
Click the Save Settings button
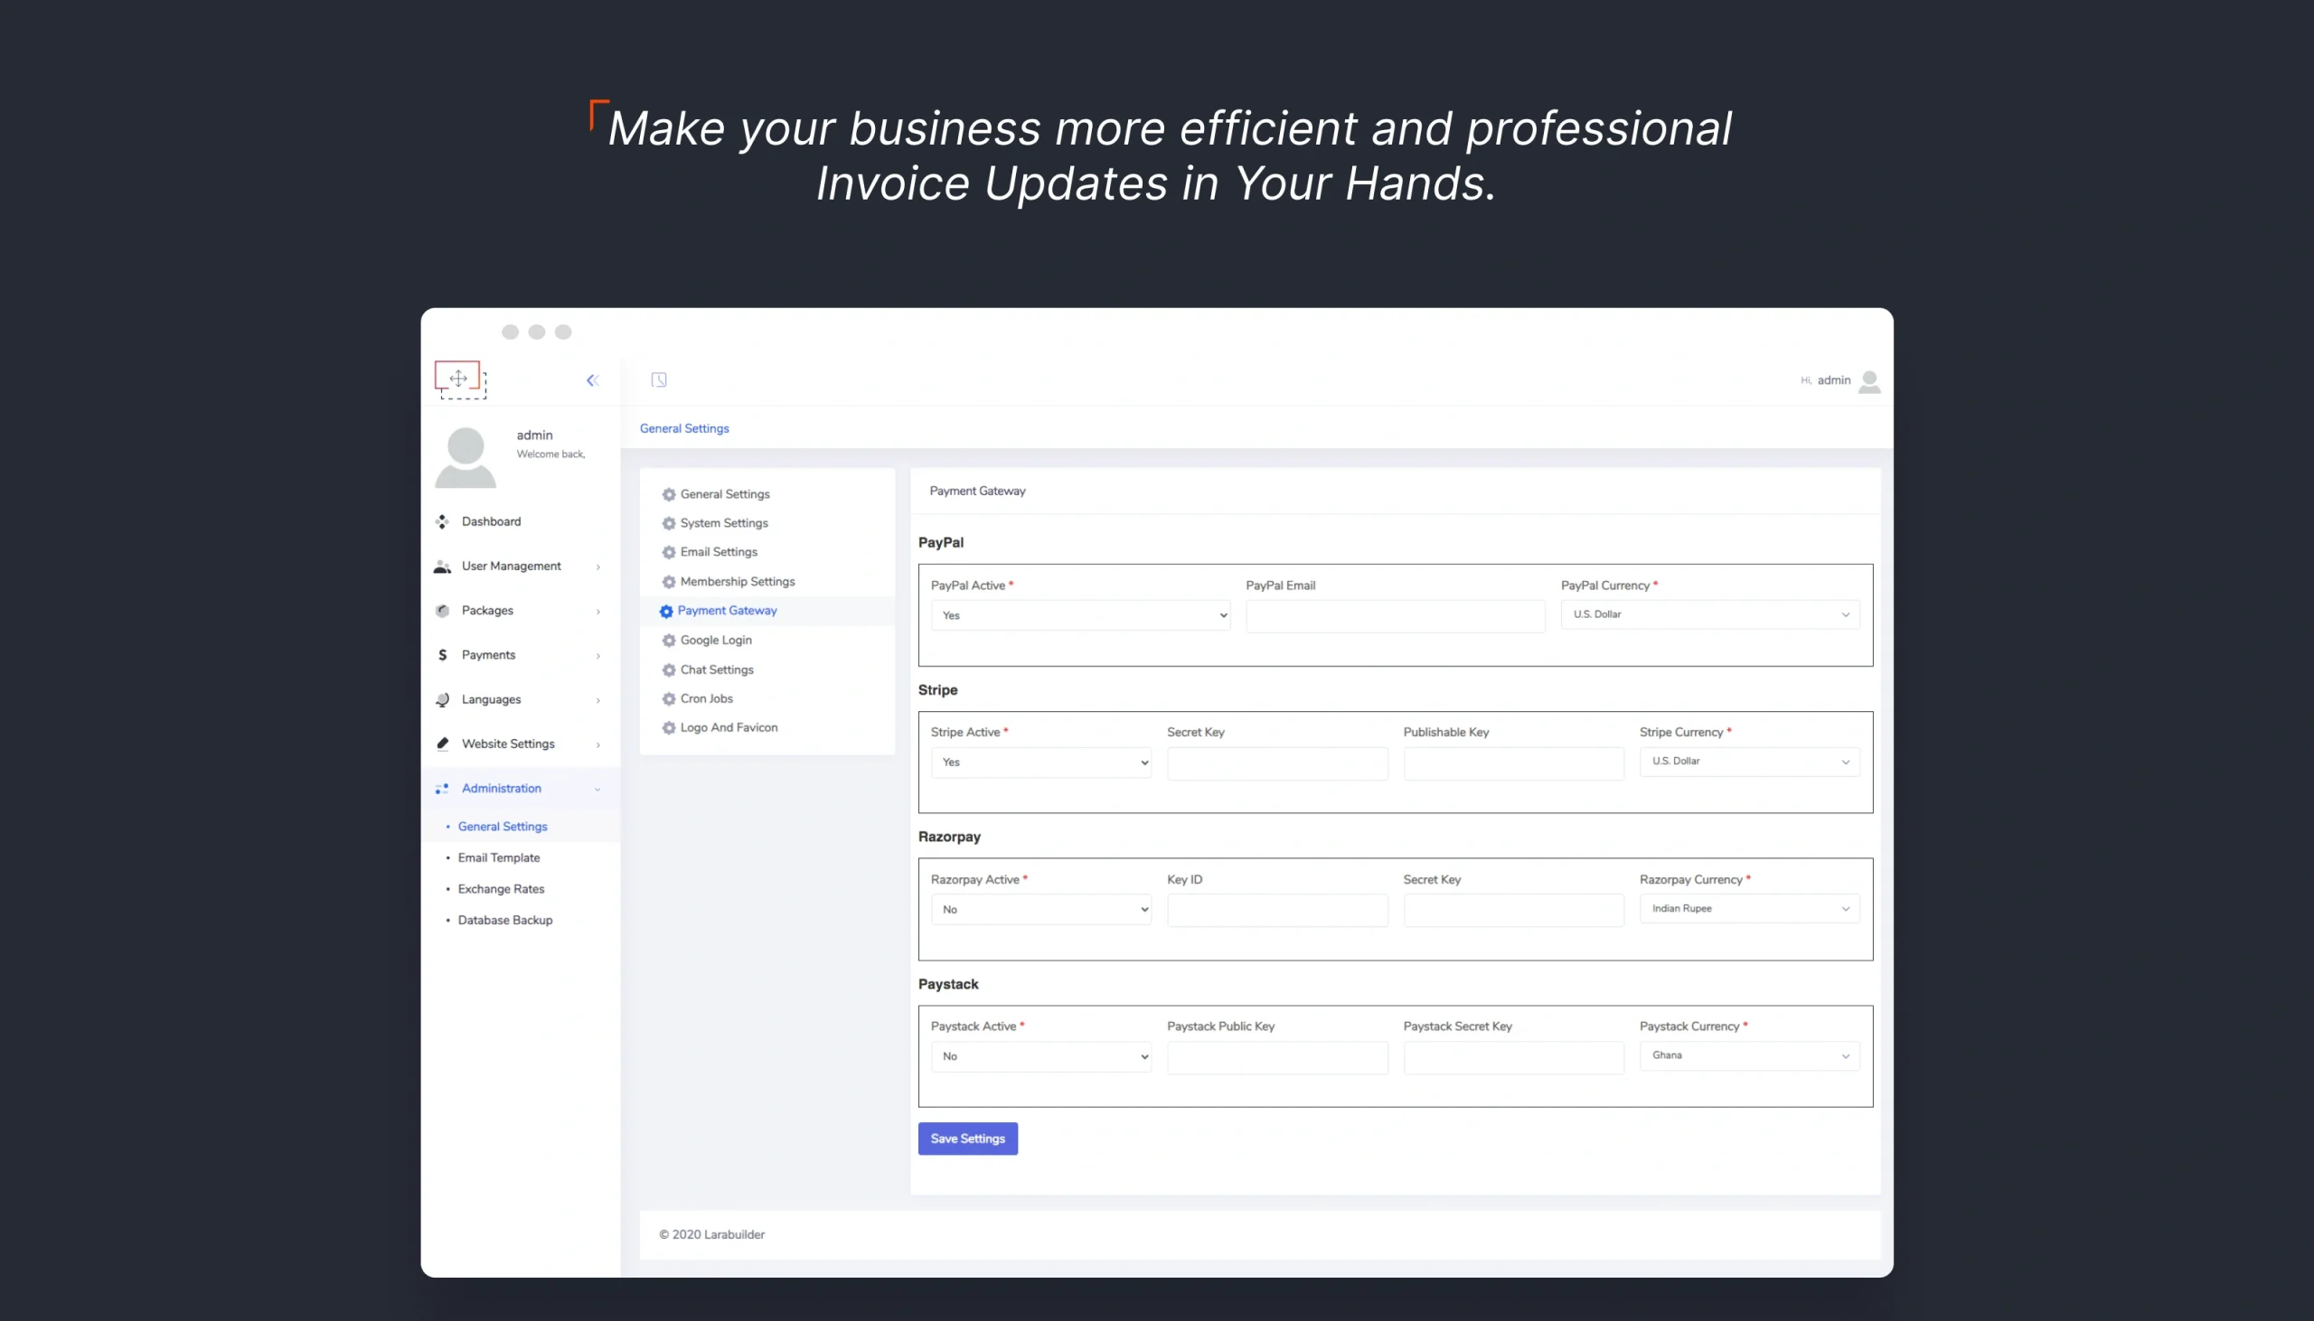pos(967,1138)
